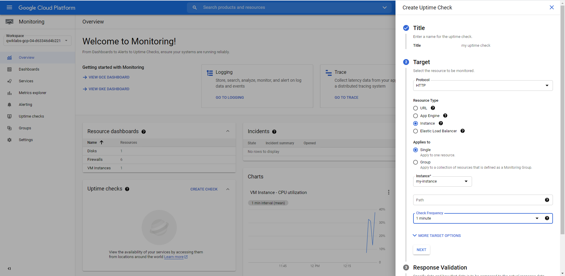Expand More Target Options

coord(437,236)
